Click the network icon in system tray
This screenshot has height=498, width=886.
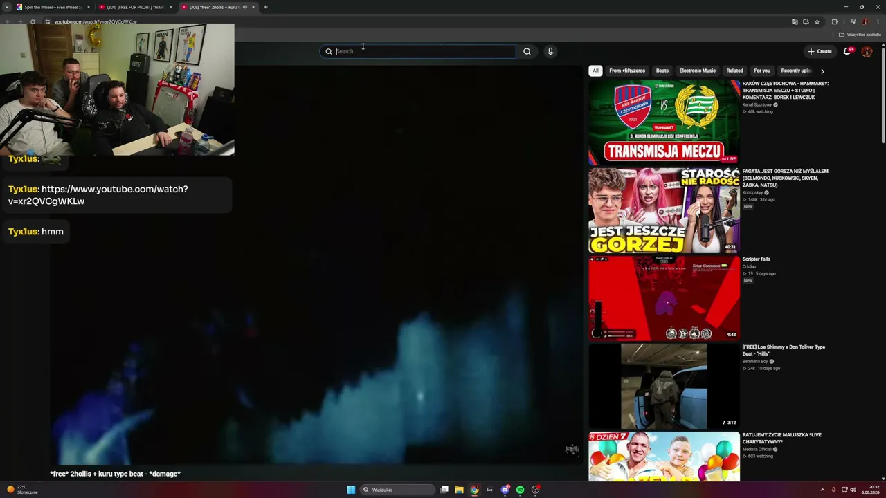(x=844, y=490)
